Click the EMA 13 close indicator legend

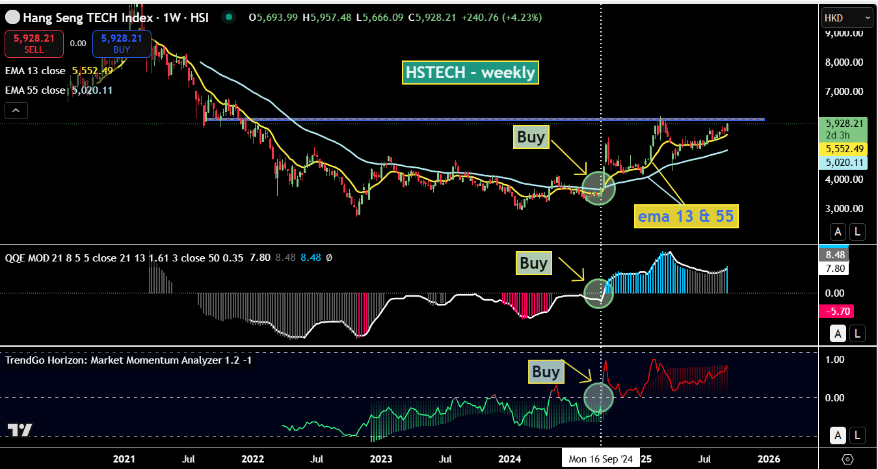[36, 70]
